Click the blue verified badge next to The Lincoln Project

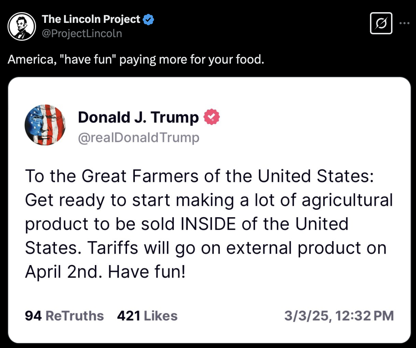(x=148, y=19)
